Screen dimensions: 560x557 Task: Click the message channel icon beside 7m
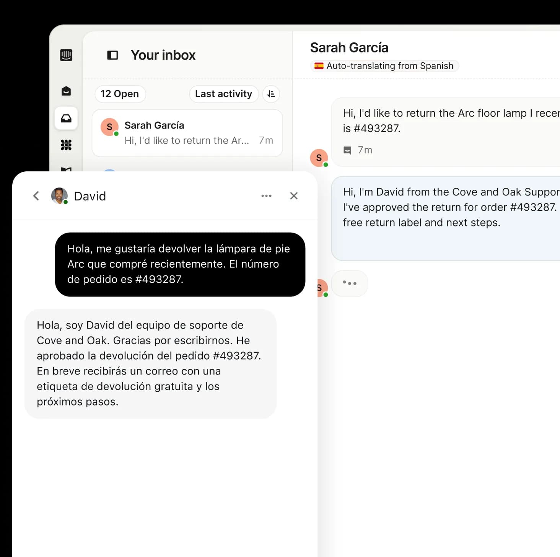click(347, 150)
